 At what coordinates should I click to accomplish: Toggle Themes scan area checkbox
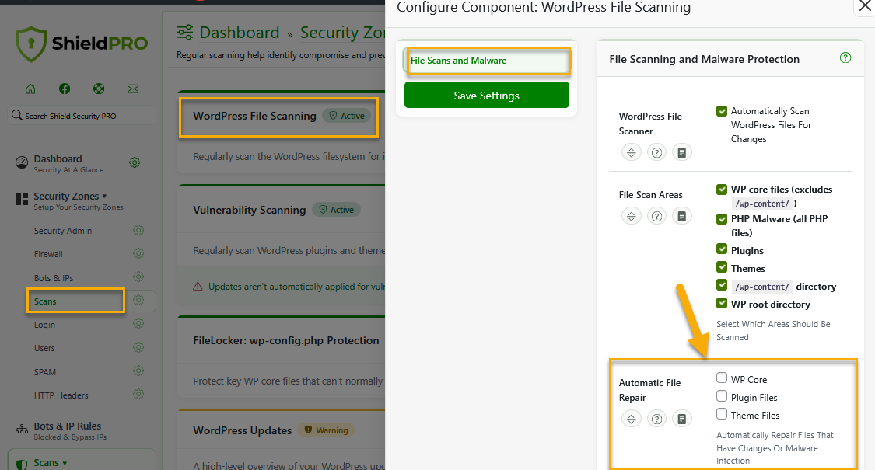pos(722,266)
